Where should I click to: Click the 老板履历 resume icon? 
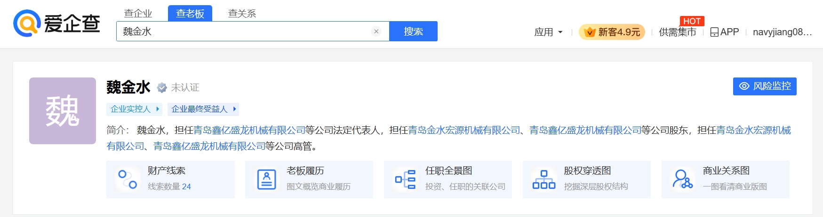pyautogui.click(x=266, y=179)
